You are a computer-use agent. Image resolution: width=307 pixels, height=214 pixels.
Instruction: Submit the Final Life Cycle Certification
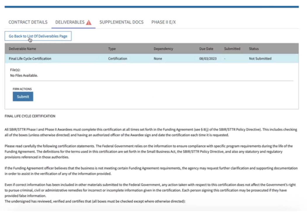click(23, 97)
